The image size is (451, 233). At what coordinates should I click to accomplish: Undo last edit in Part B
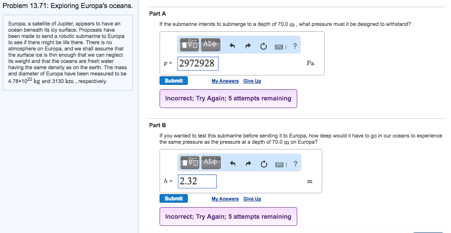[x=233, y=164]
